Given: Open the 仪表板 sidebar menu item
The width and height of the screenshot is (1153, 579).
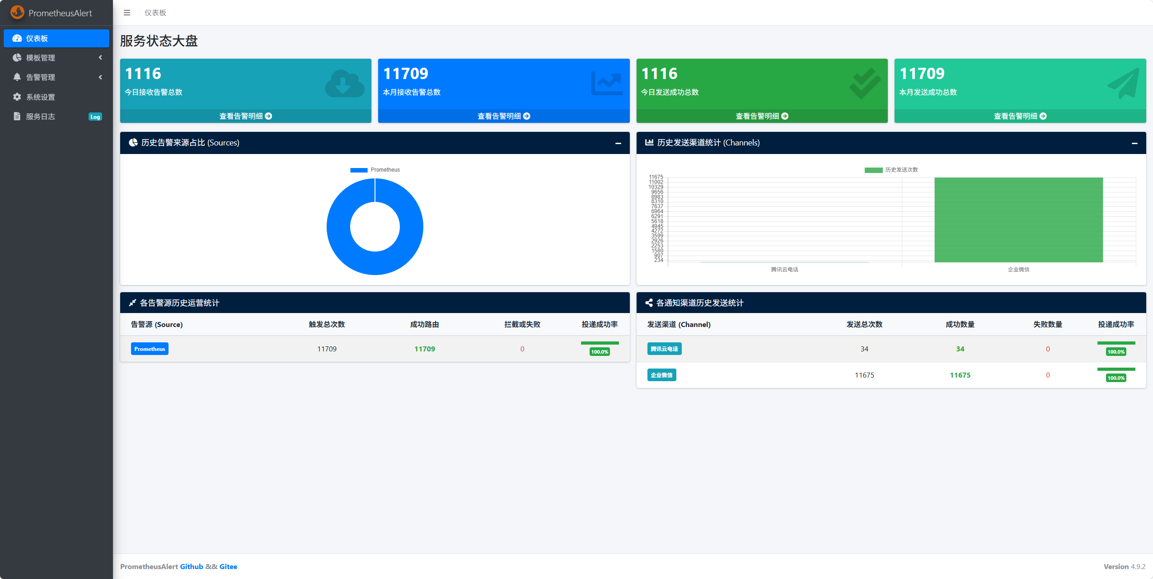Looking at the screenshot, I should 56,38.
